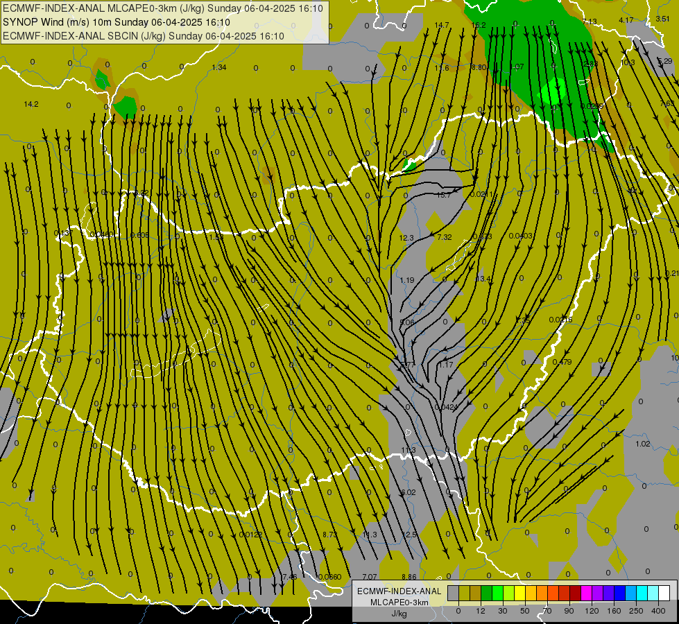Click the map value 16.2
This screenshot has height=624, width=679.
click(479, 25)
